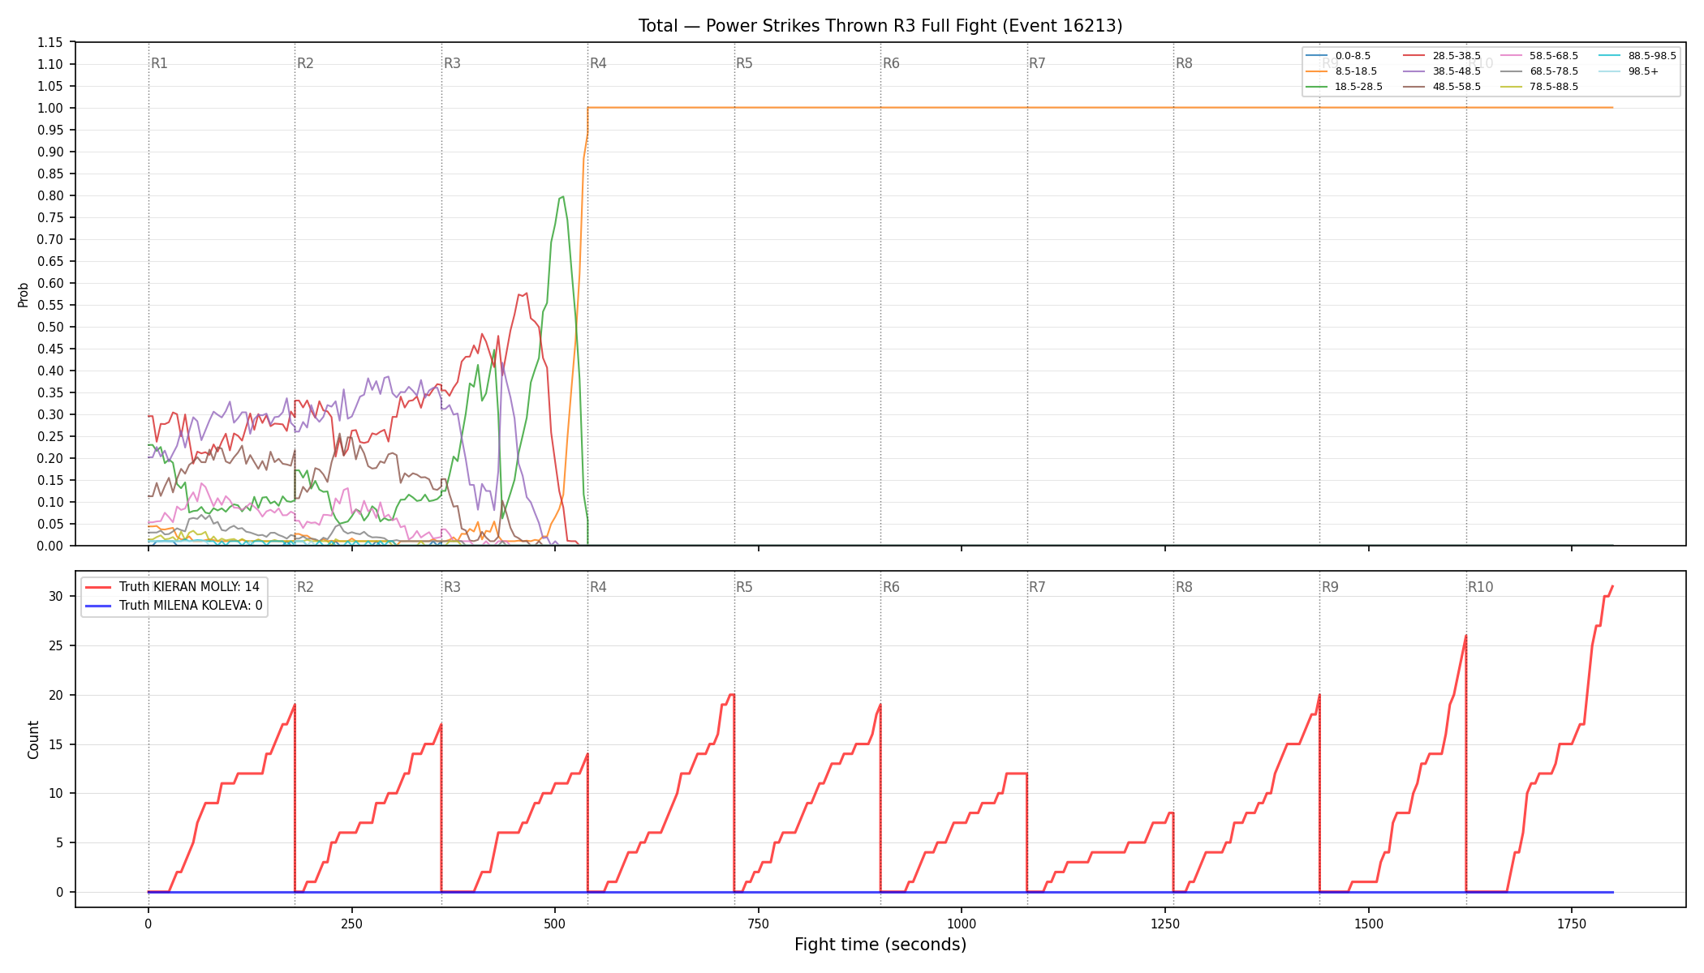Click 'Truth KIERAN MOLLY: 14' legend label
Screen dimensions: 1704x973
(x=189, y=587)
